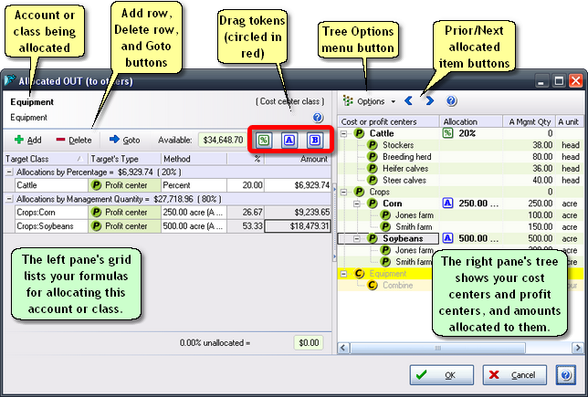588x397 pixels.
Task: Go to prior allocated item
Action: tap(409, 100)
